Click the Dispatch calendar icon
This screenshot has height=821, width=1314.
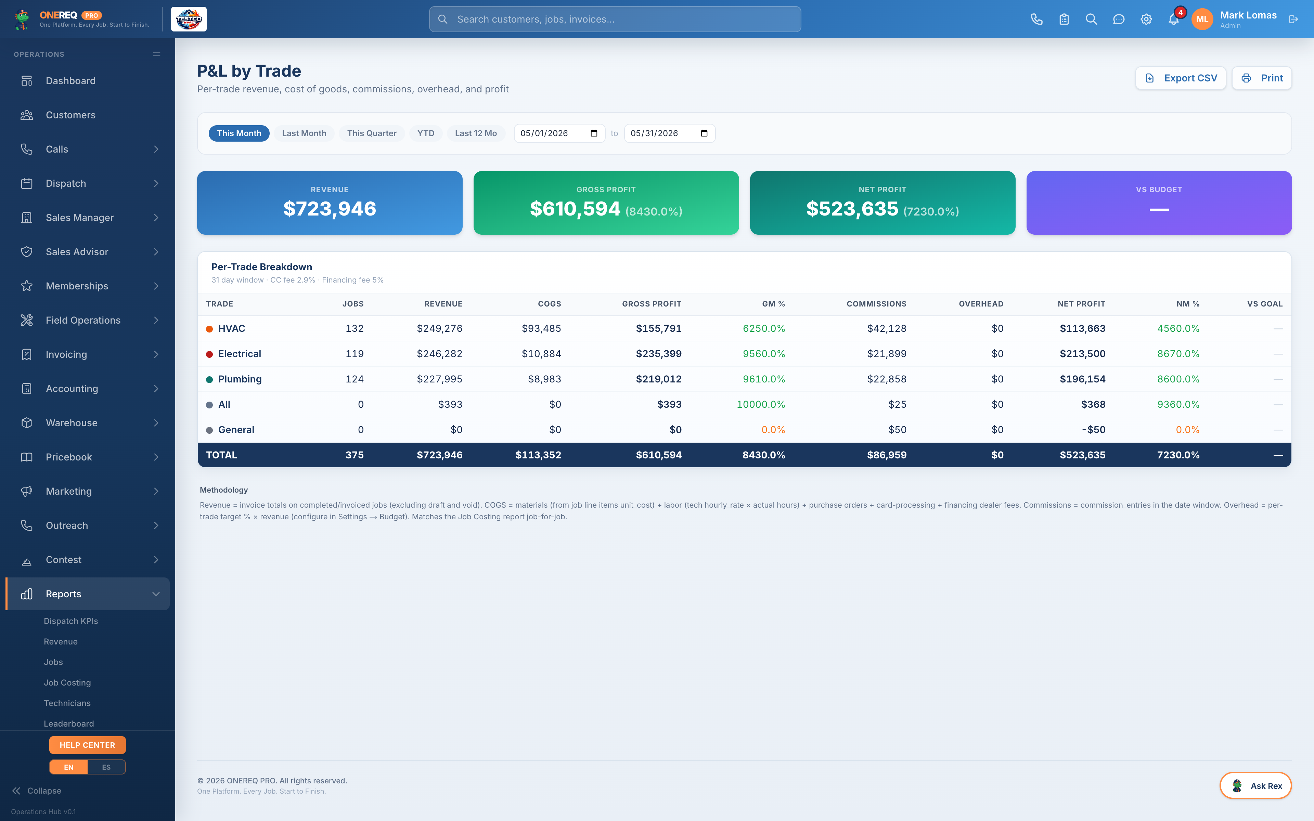click(27, 184)
